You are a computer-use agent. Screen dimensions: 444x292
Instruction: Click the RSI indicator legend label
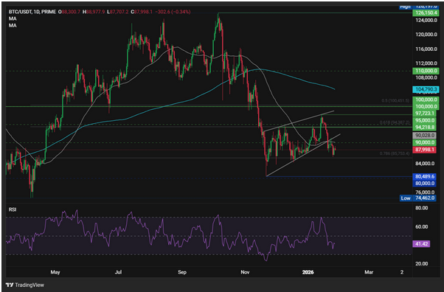click(x=13, y=209)
